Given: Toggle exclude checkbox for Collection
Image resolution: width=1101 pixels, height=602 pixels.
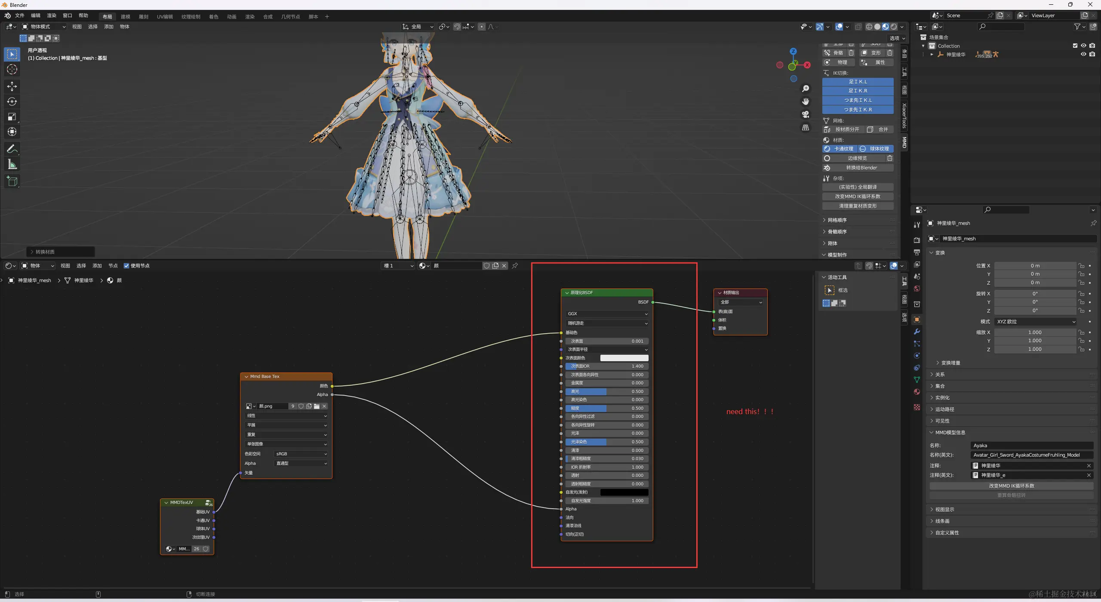Looking at the screenshot, I should 1075,46.
